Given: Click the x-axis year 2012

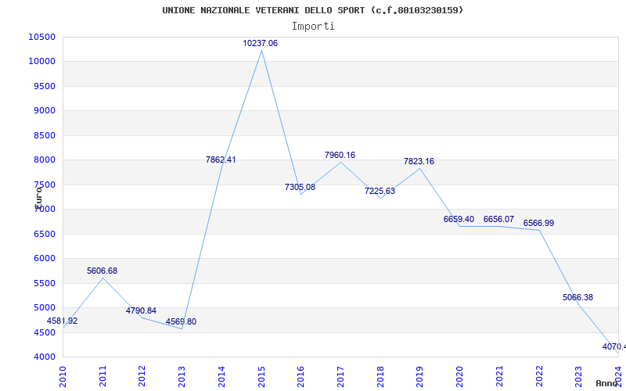Looking at the screenshot, I should click(x=142, y=376).
